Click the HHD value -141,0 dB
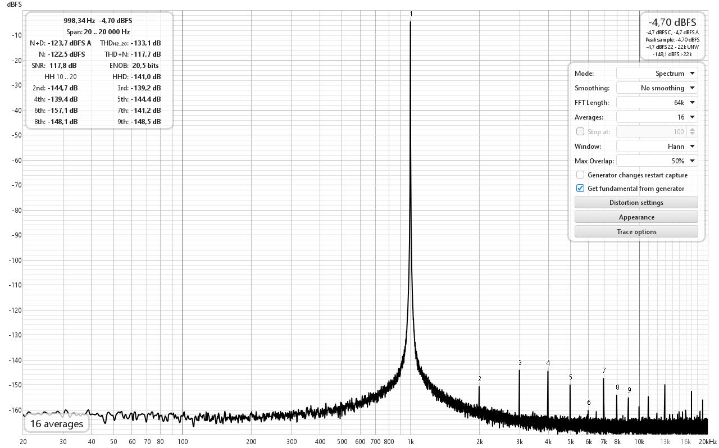719x448 pixels. tap(146, 77)
